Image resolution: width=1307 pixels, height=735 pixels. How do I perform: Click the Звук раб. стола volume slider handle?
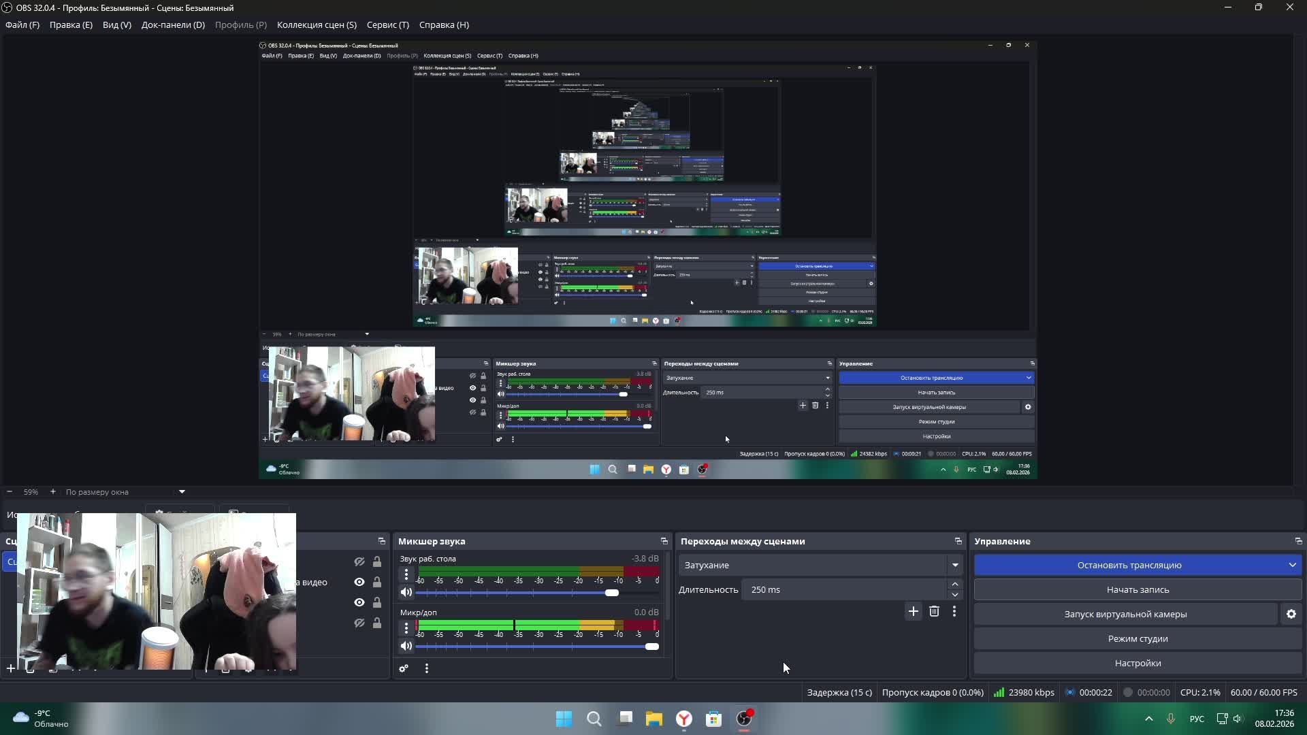[x=612, y=593]
